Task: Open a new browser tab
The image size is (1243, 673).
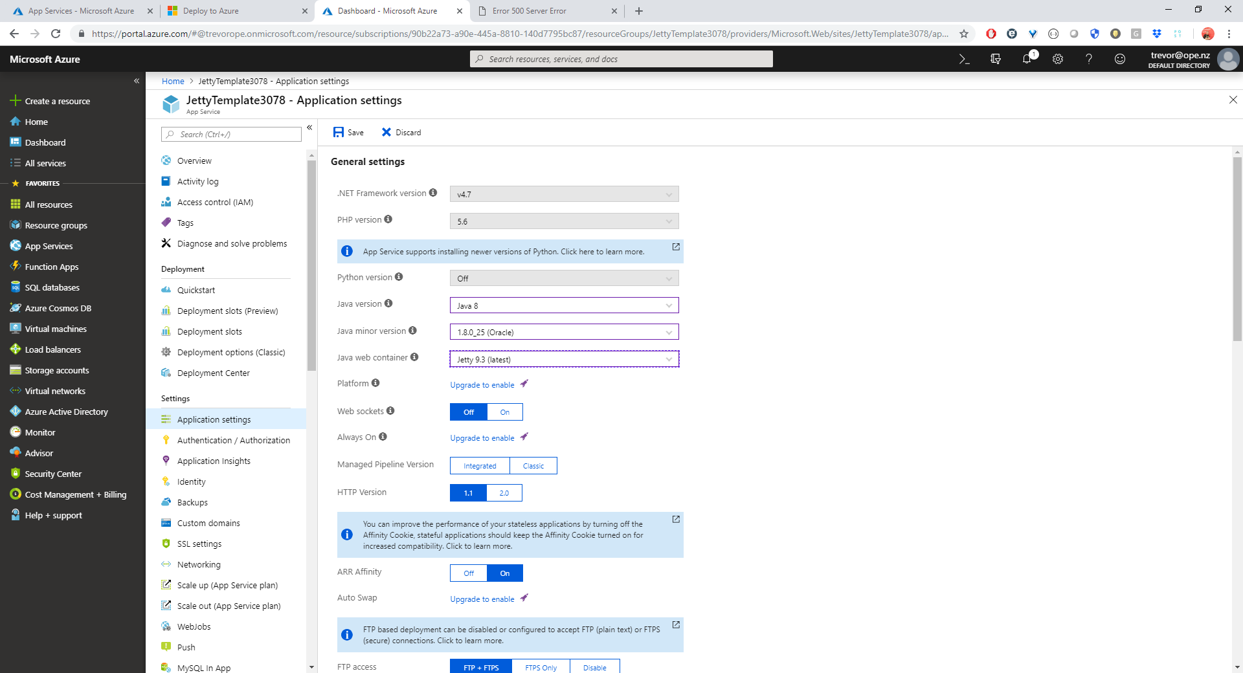Action: coord(639,11)
